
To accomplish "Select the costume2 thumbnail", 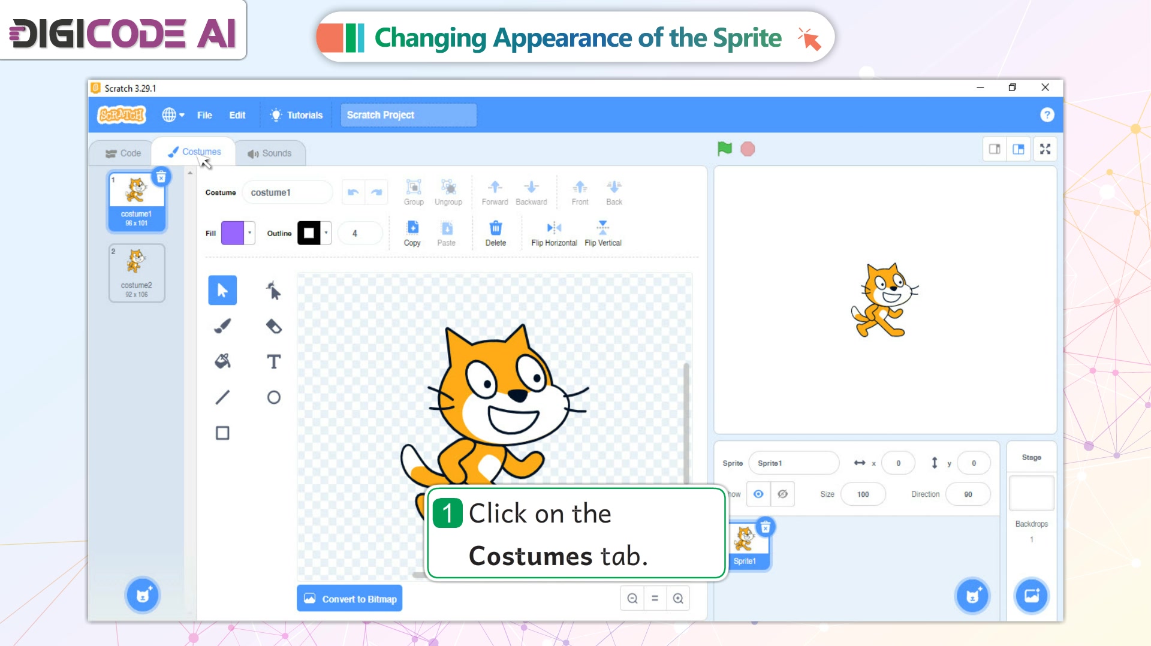I will click(137, 273).
